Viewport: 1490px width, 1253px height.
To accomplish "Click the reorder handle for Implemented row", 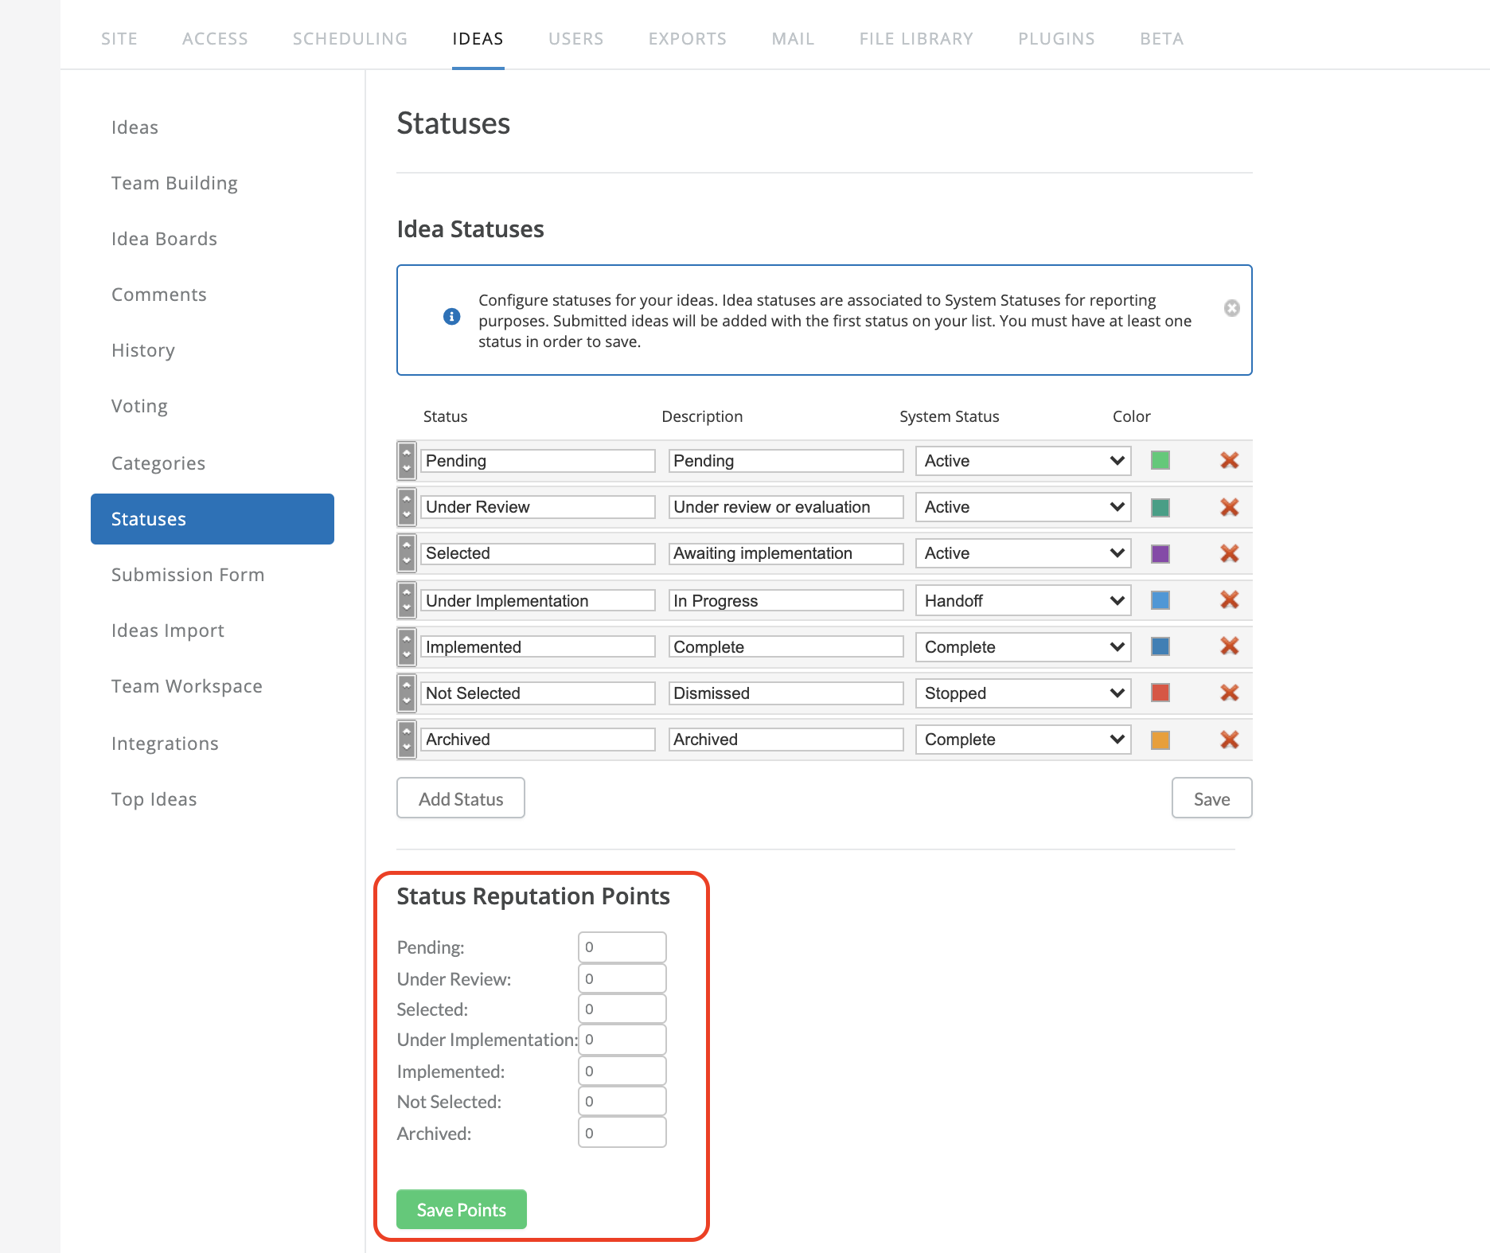I will tap(407, 646).
